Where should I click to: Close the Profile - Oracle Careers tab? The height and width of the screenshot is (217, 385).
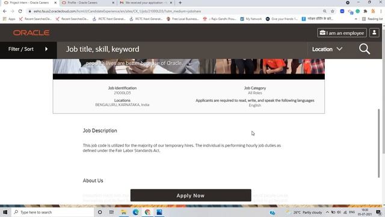coord(113,2)
